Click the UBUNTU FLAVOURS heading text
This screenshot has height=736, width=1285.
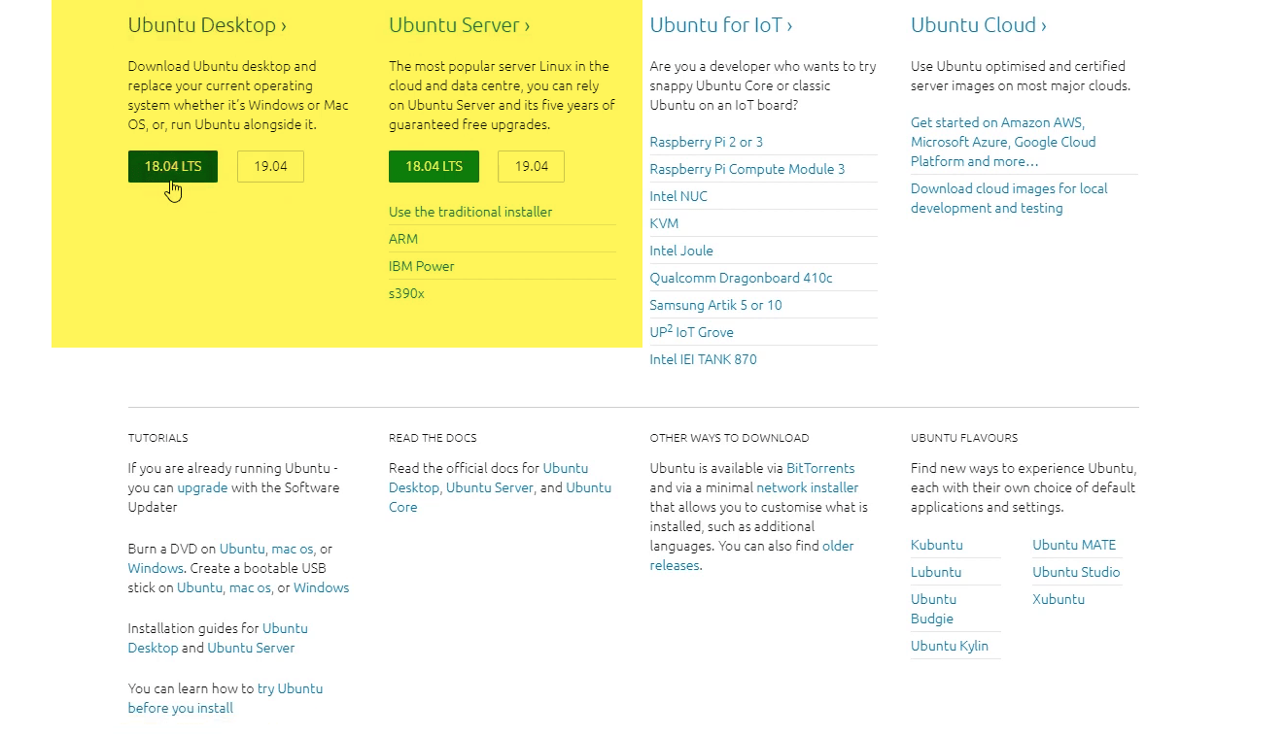click(964, 438)
